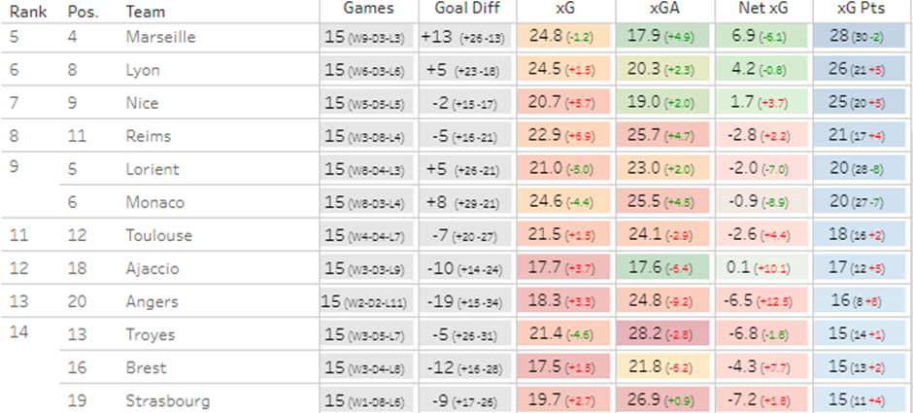
Task: Select the Marseille team name
Action: point(161,38)
